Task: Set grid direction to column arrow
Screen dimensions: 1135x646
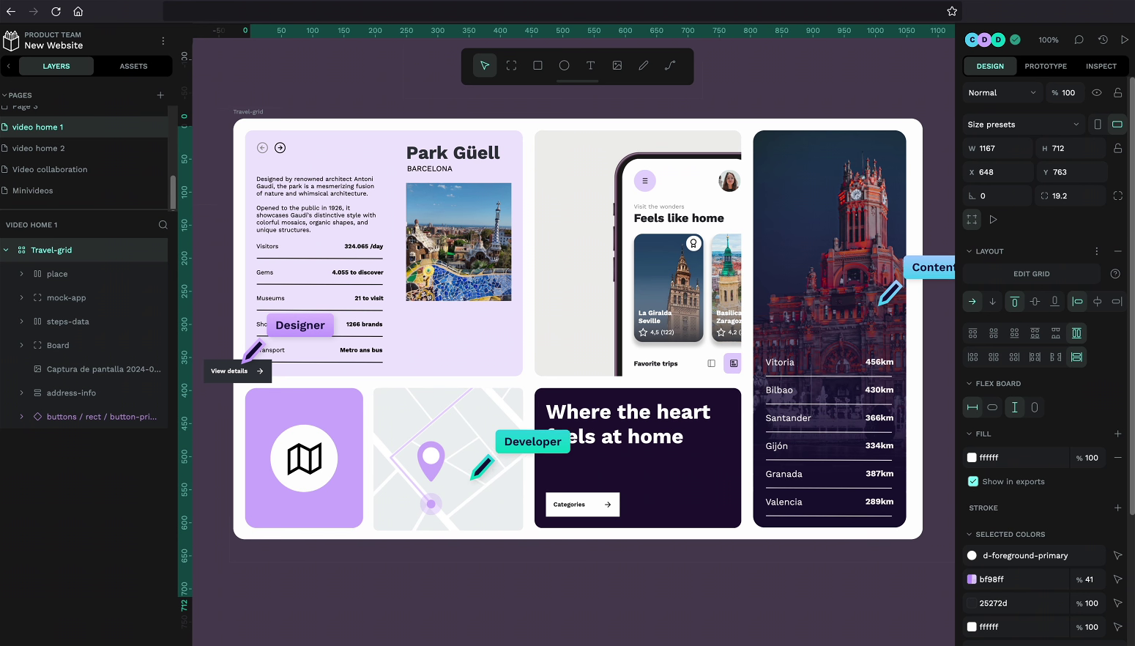Action: coord(993,301)
